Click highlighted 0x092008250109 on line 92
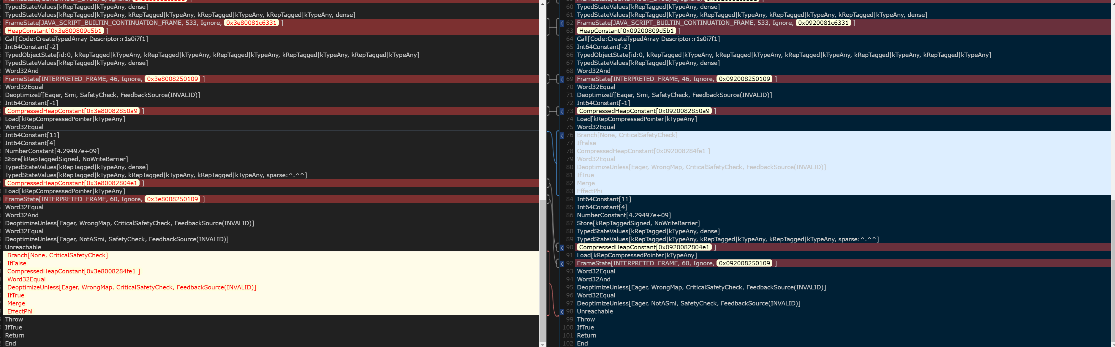1115x347 pixels. 744,264
